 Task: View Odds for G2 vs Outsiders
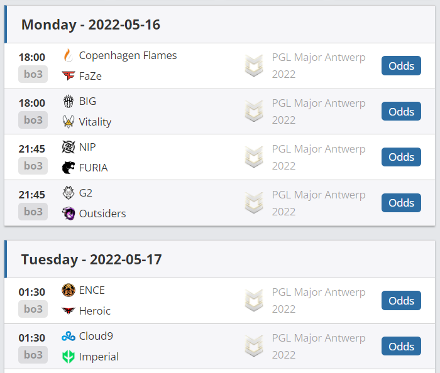tap(401, 203)
